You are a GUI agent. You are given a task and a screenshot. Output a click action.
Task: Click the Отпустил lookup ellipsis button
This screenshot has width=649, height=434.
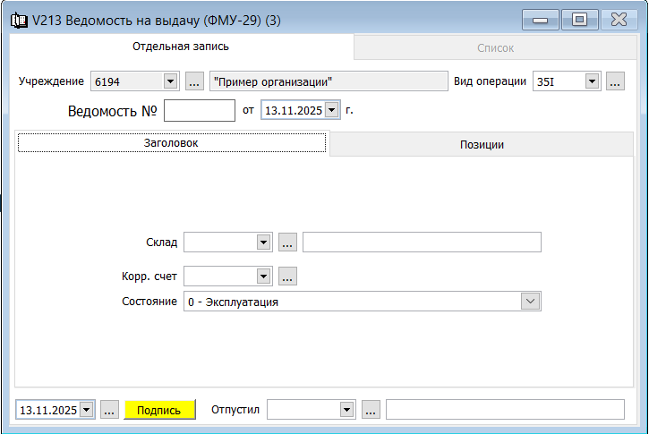(x=371, y=410)
